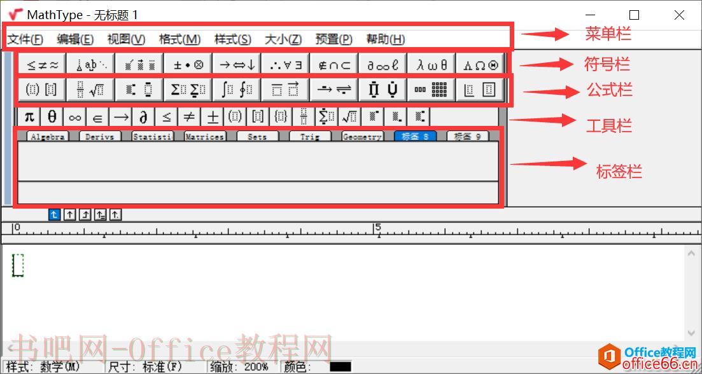Viewport: 702px width, 374px height.
Task: Open the spaces and ellipses palette
Action: (91, 65)
